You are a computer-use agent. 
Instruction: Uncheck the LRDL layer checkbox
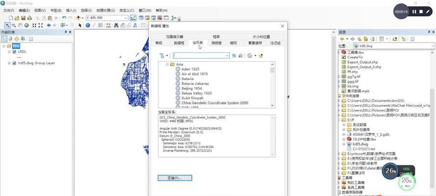(14, 51)
